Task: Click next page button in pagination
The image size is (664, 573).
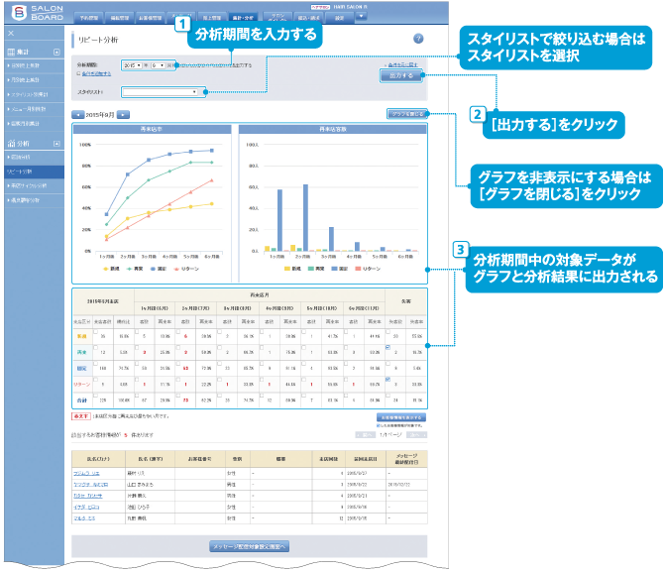Action: pyautogui.click(x=416, y=435)
